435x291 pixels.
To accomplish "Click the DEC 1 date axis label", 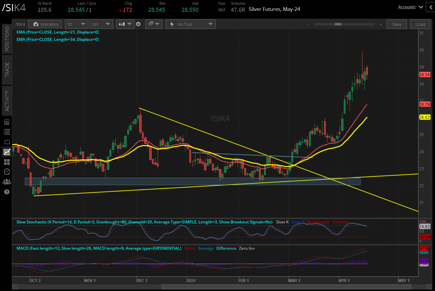I will tap(142, 281).
